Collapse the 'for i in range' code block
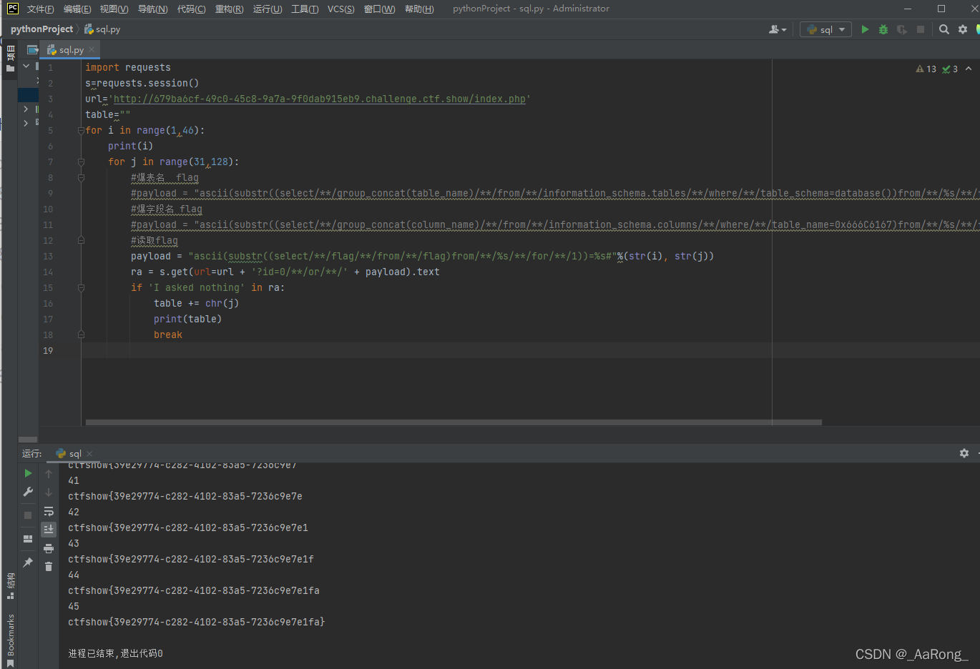This screenshot has width=980, height=669. 81,131
